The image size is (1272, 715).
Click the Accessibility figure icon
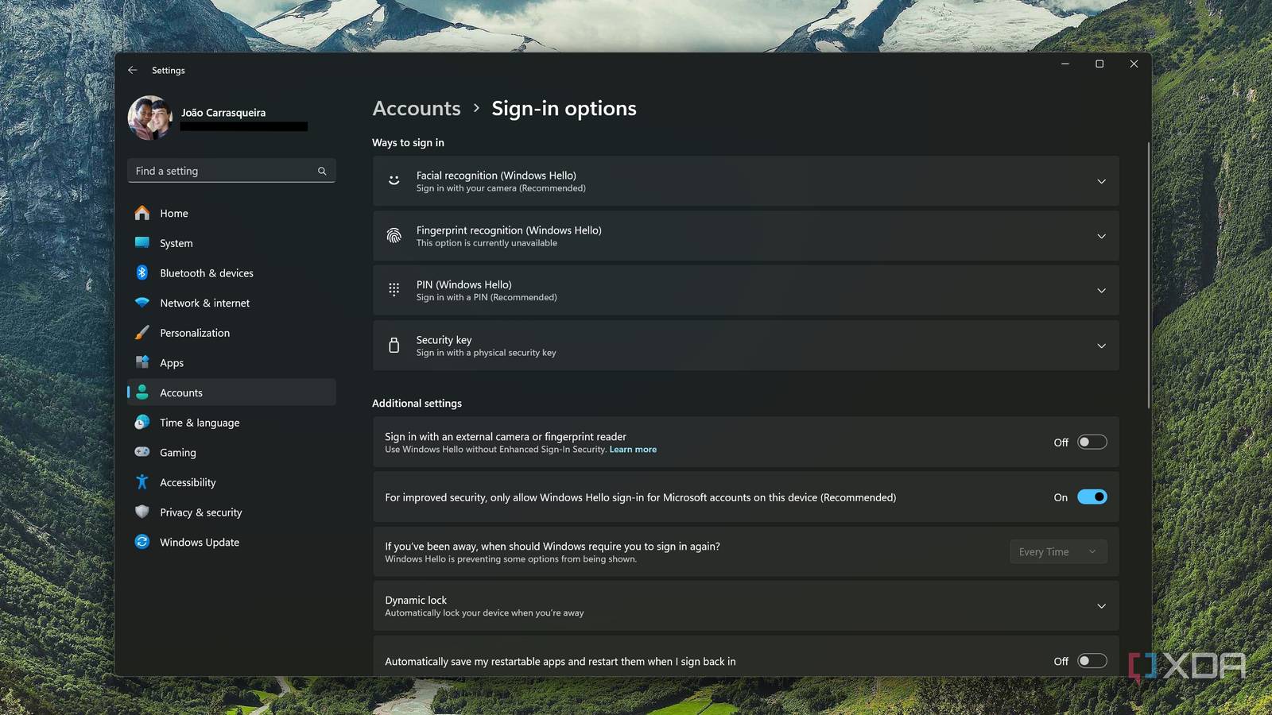(x=142, y=482)
